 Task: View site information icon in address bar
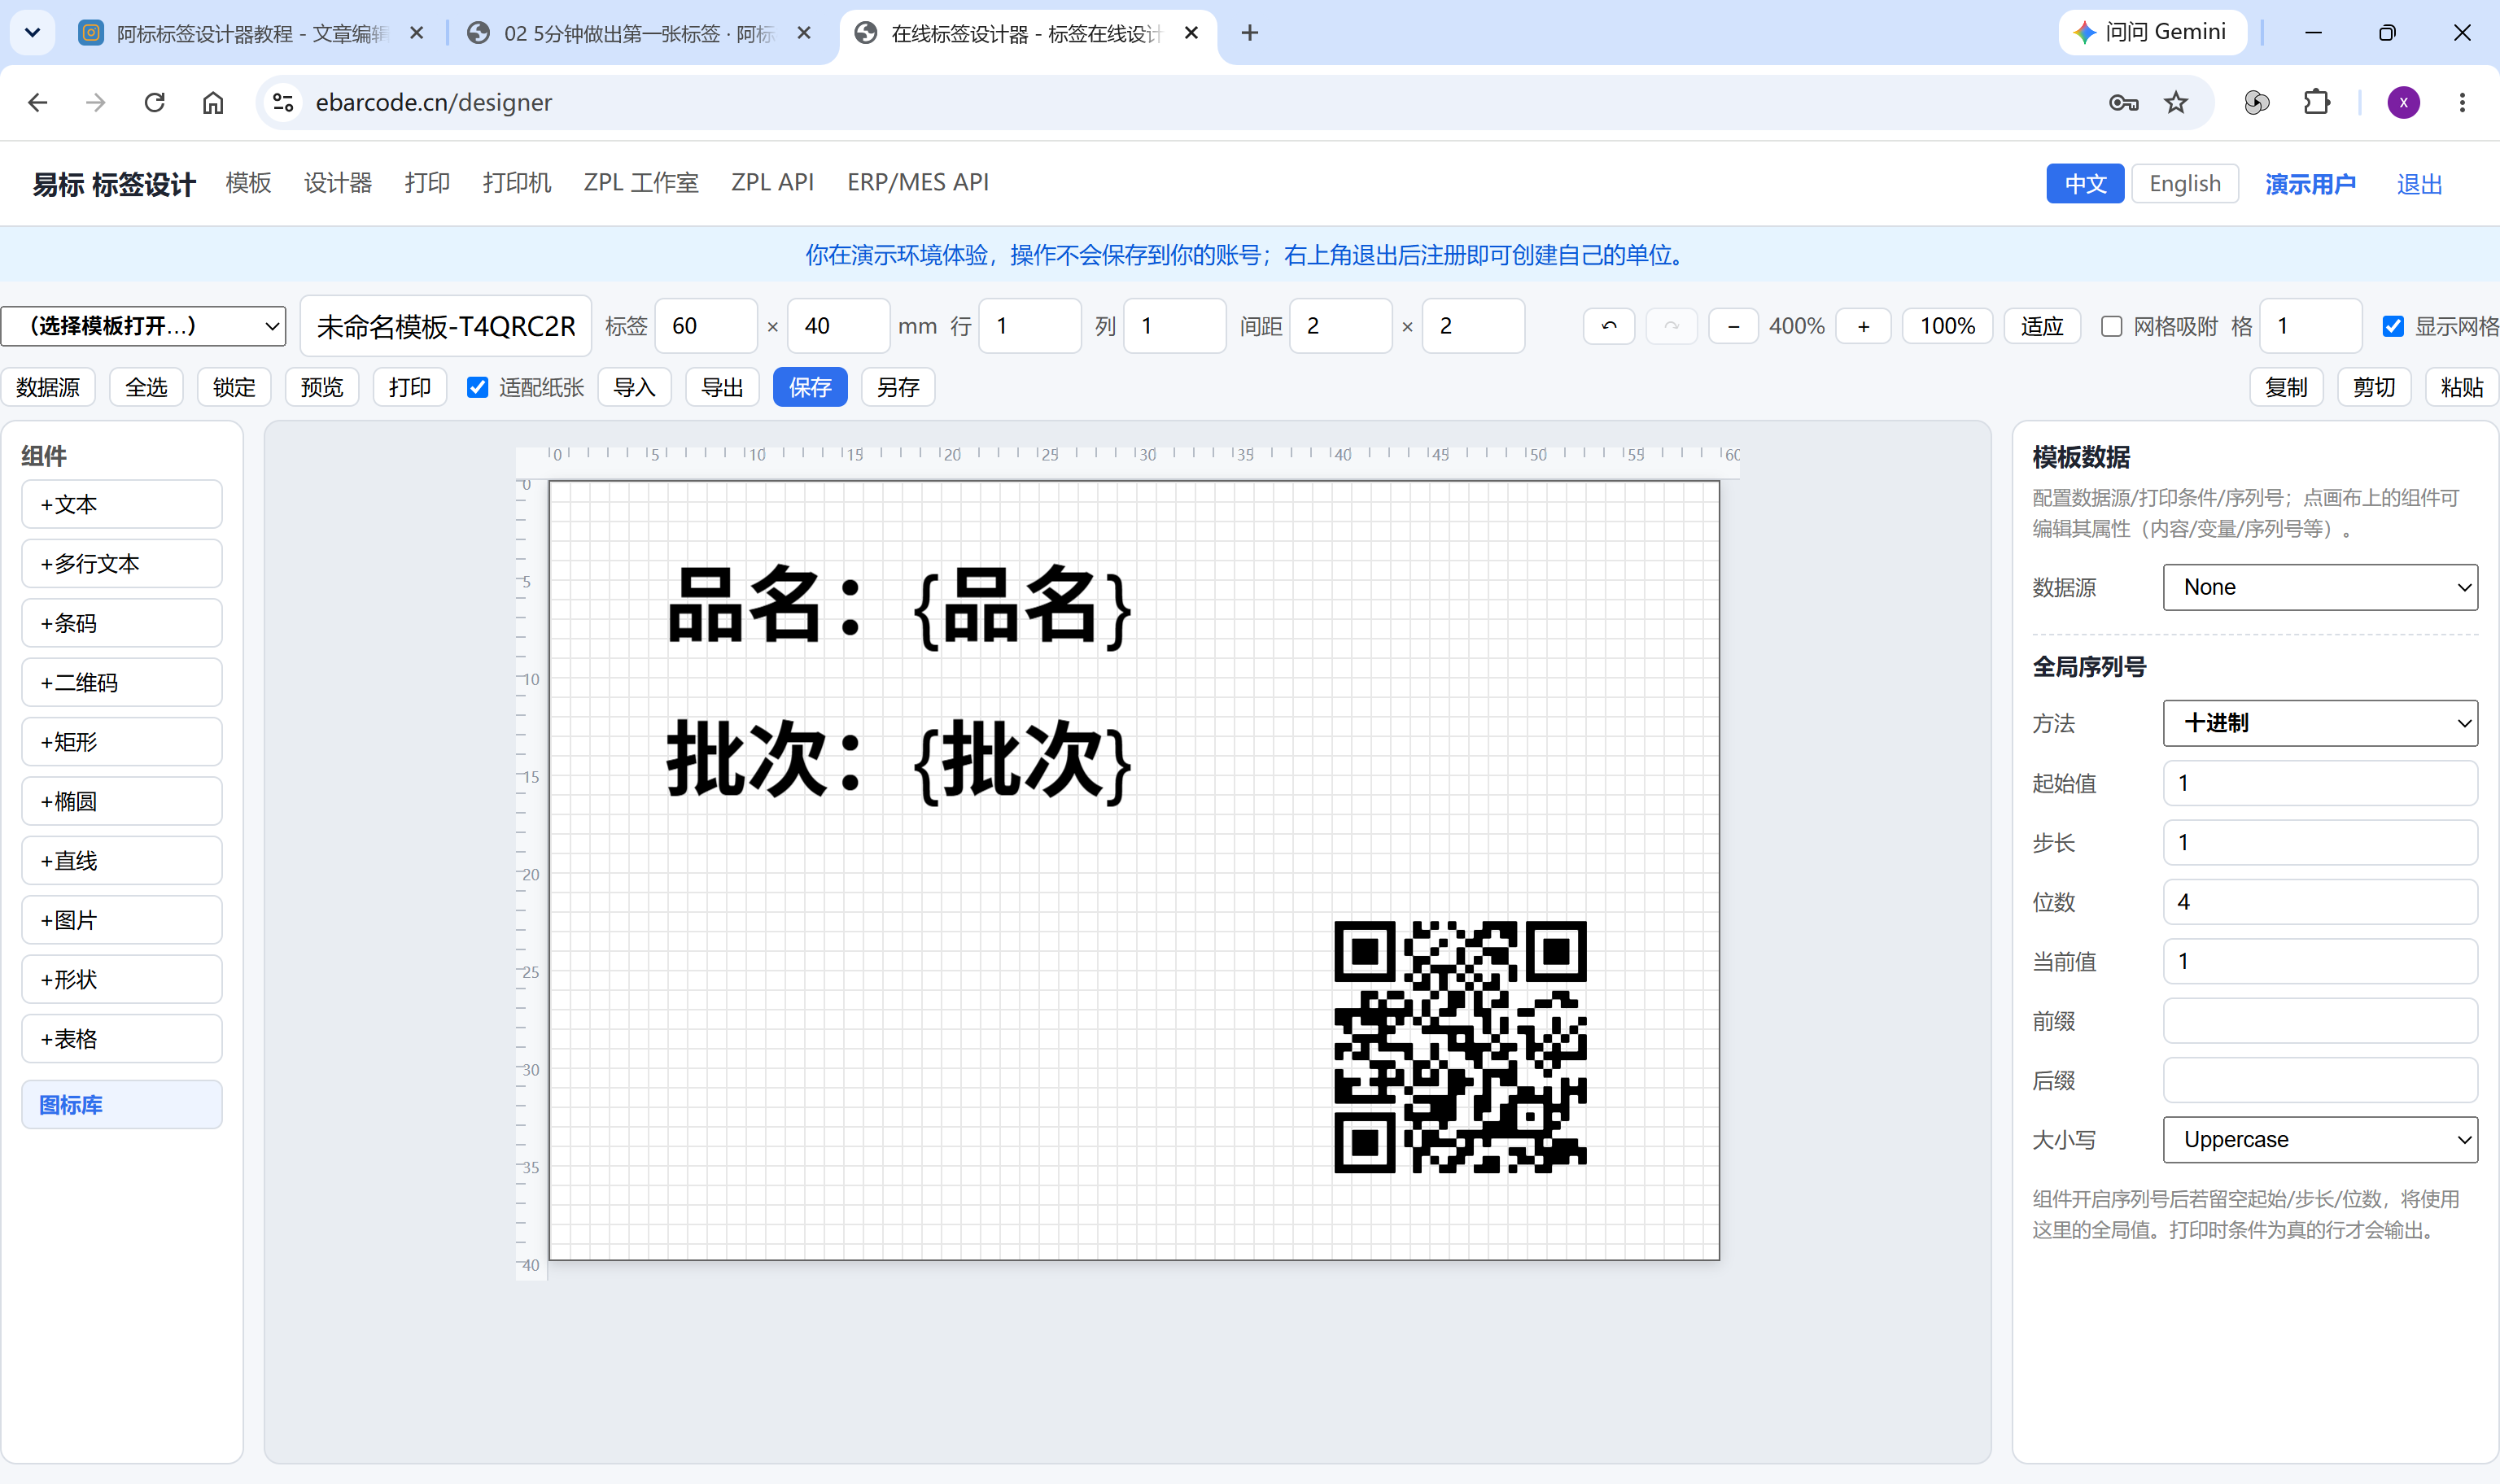click(283, 102)
